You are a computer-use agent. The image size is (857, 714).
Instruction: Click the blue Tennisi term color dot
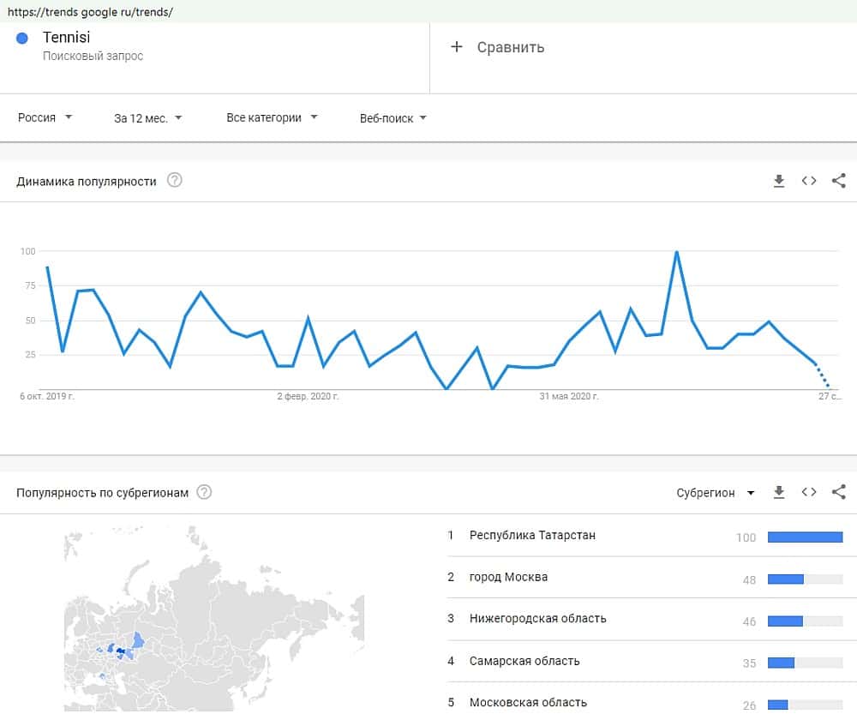point(22,38)
